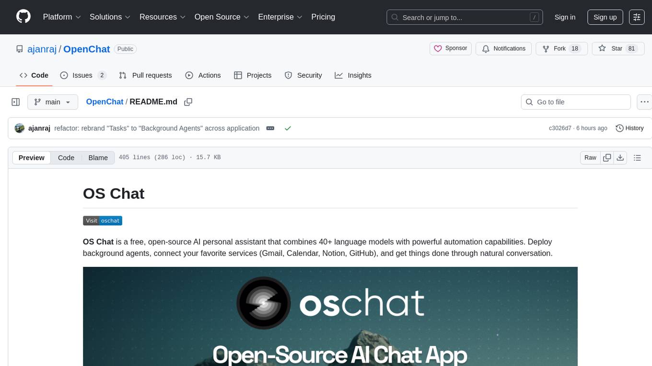
Task: Expand the Enterprise menu
Action: tap(280, 17)
